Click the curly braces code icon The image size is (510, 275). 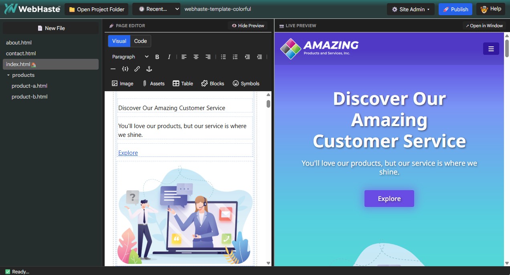pos(125,69)
